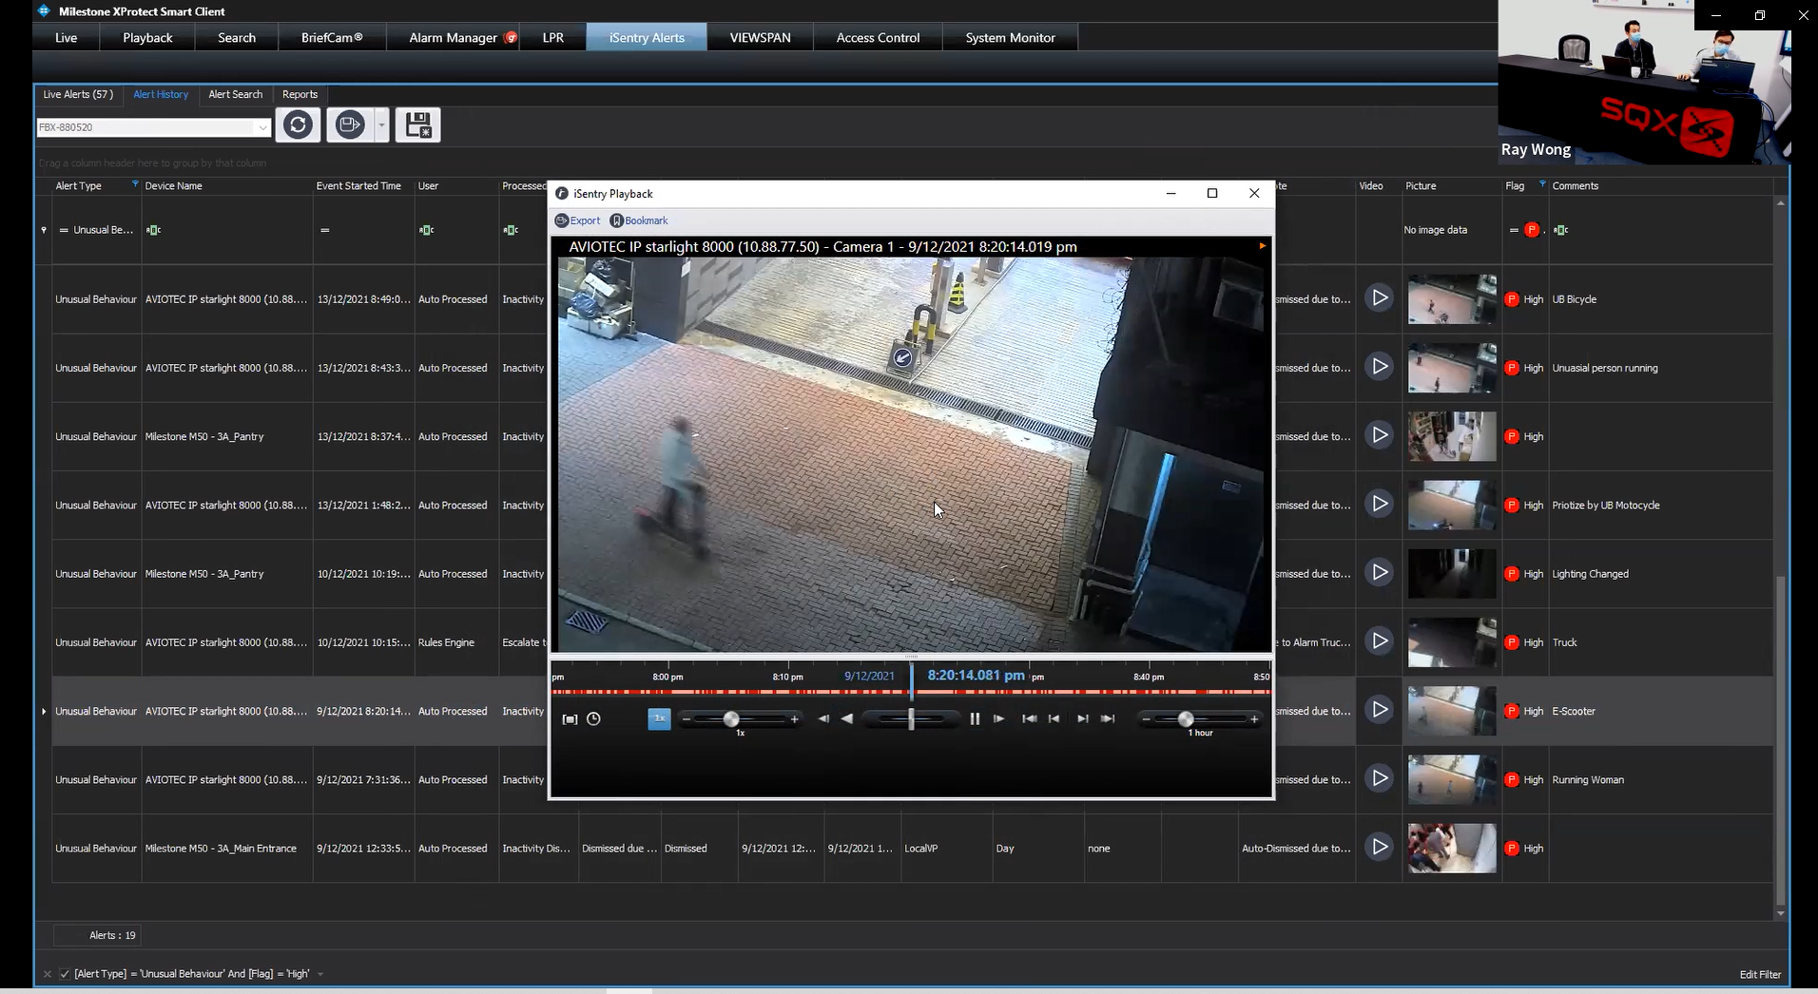Screen dimensions: 1818x994
Task: Click the priority flag on UB Bicycle row
Action: (x=1512, y=299)
